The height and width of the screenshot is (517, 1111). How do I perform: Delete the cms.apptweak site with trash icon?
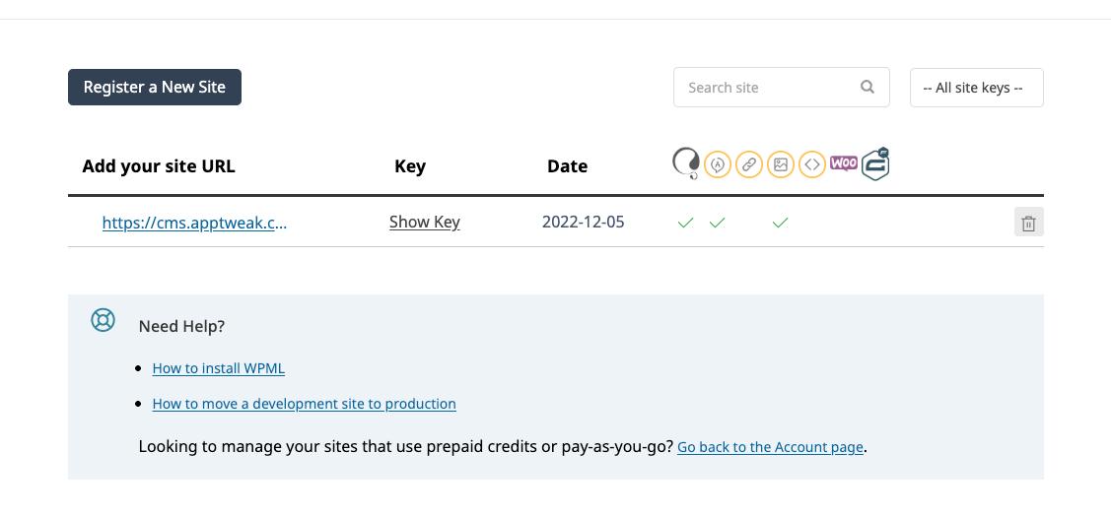pos(1028,223)
